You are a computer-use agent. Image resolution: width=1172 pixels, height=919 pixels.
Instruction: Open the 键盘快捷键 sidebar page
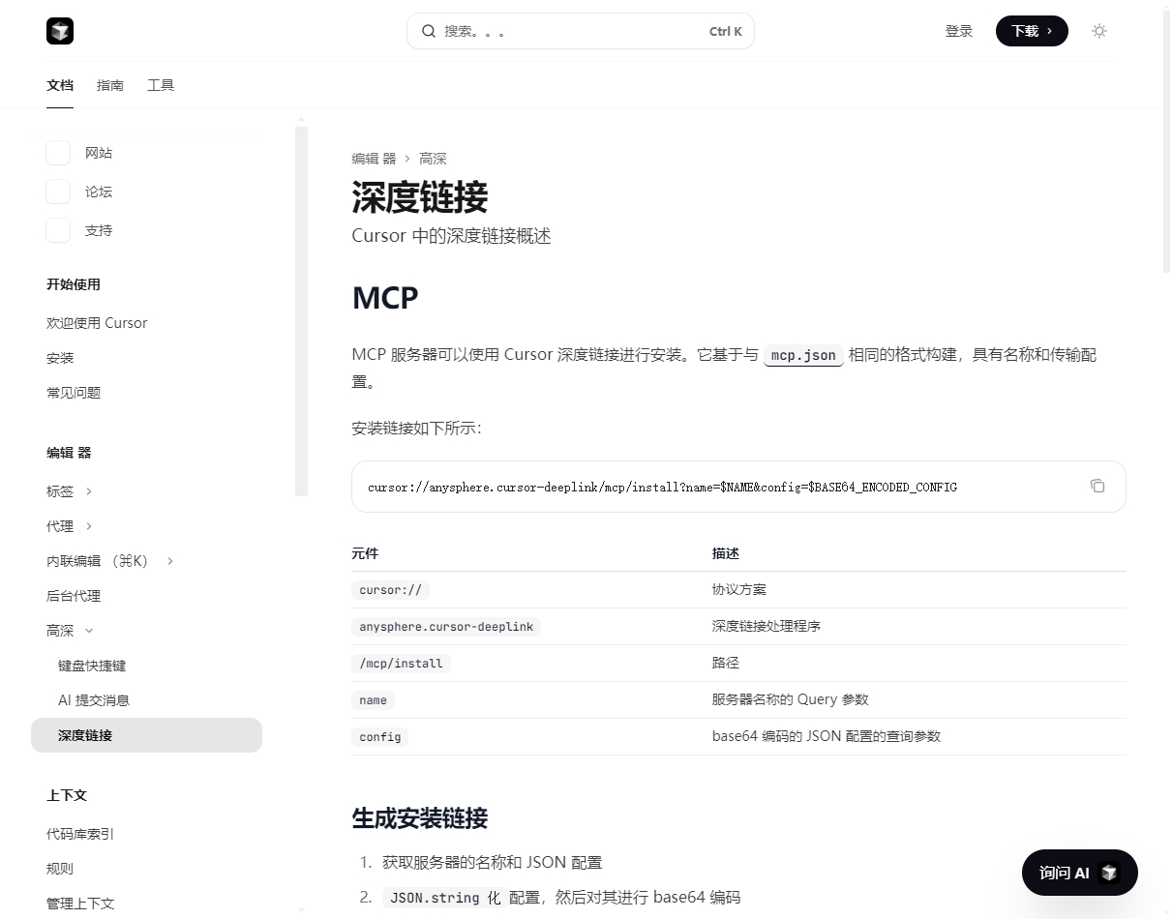[x=92, y=666]
